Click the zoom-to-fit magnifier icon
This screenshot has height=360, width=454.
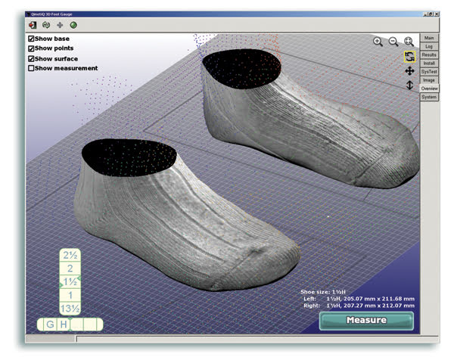(x=409, y=42)
